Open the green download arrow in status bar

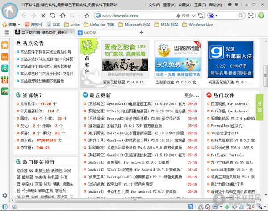point(227,207)
